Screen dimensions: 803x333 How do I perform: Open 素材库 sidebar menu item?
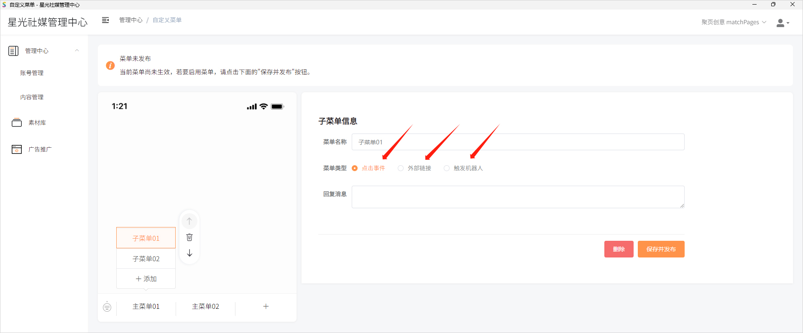tap(37, 123)
